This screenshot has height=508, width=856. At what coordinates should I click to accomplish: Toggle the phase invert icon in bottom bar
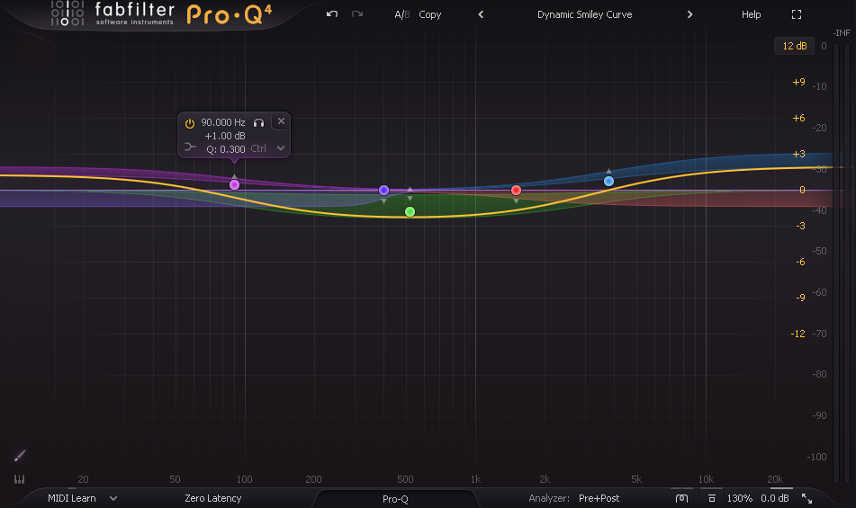[681, 498]
